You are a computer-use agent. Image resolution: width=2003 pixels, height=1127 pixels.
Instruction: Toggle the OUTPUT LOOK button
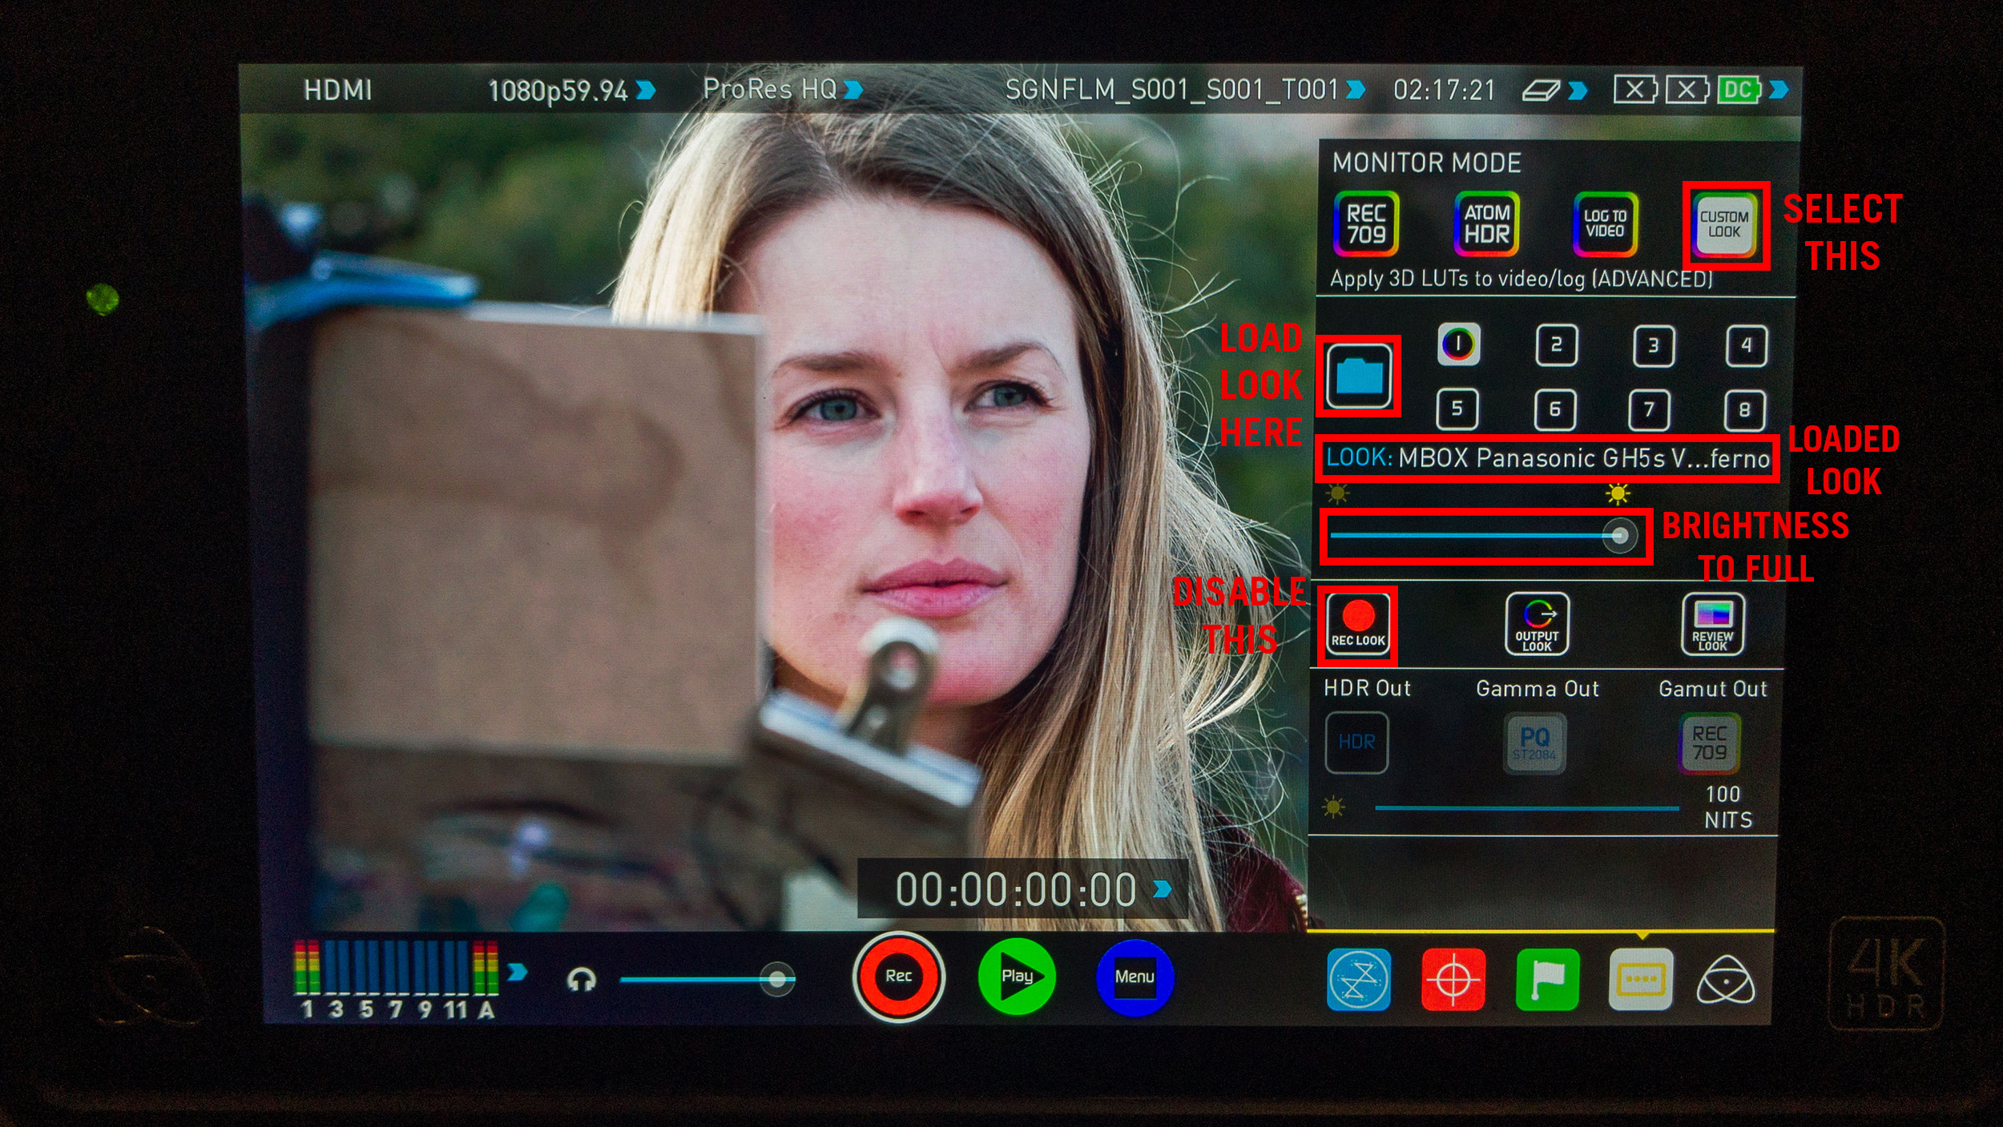(1537, 624)
